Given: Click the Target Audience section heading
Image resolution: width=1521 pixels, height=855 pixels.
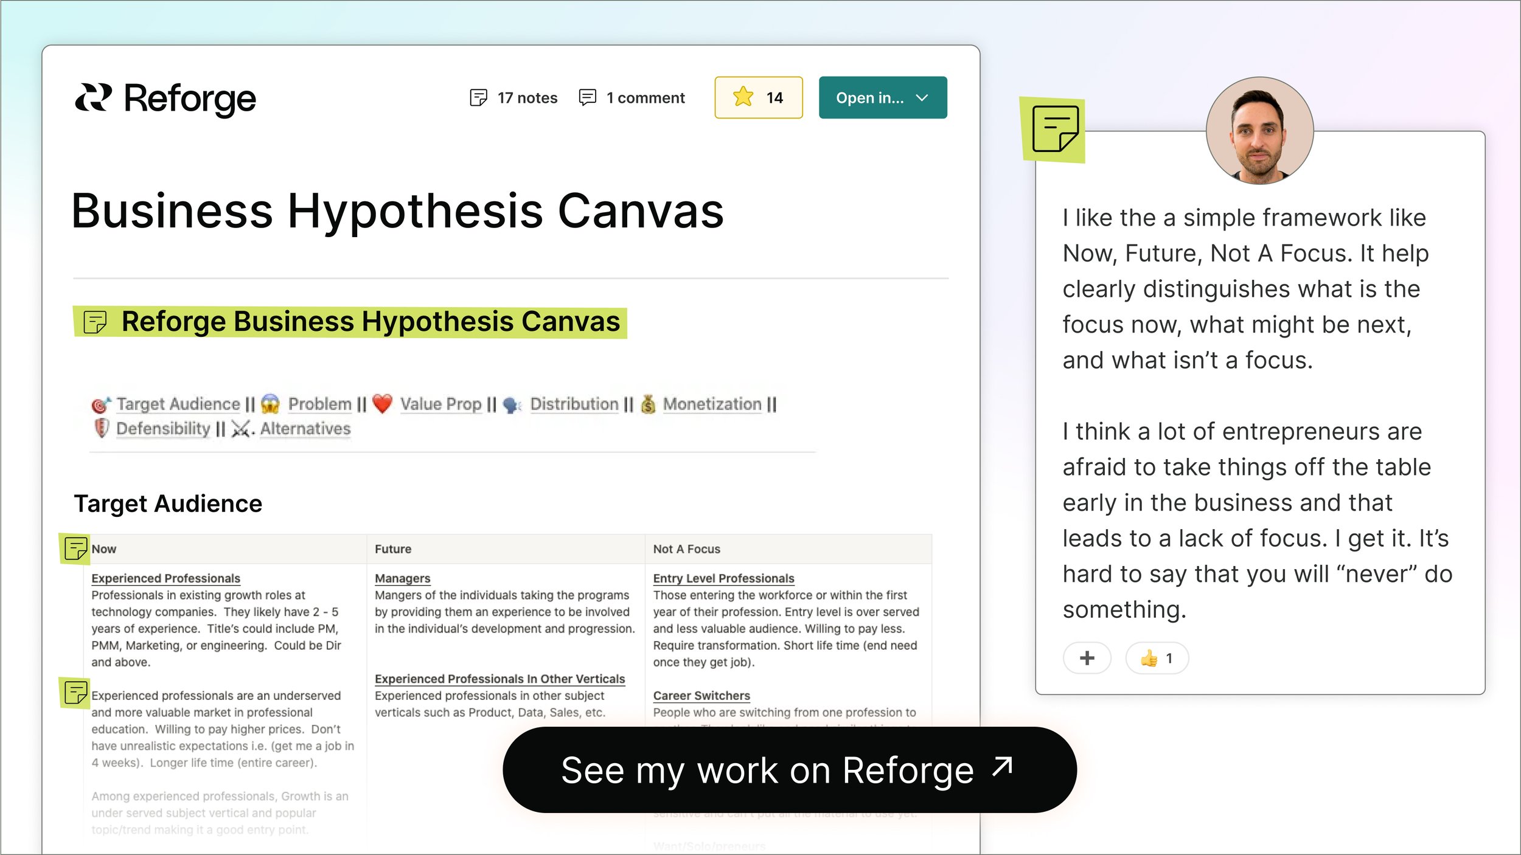Looking at the screenshot, I should [168, 504].
